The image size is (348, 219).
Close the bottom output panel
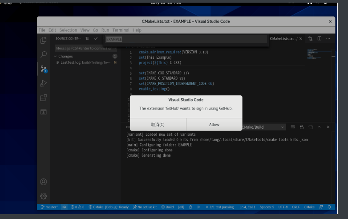click(x=328, y=127)
